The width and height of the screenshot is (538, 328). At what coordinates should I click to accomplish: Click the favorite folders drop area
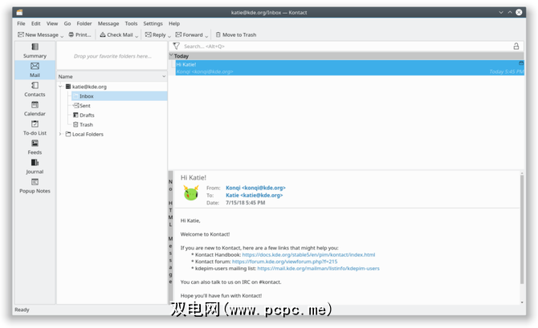coord(112,56)
